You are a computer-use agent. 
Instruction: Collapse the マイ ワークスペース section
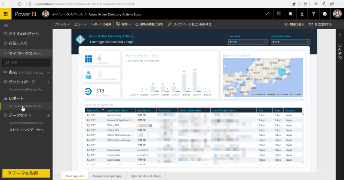coord(6,53)
